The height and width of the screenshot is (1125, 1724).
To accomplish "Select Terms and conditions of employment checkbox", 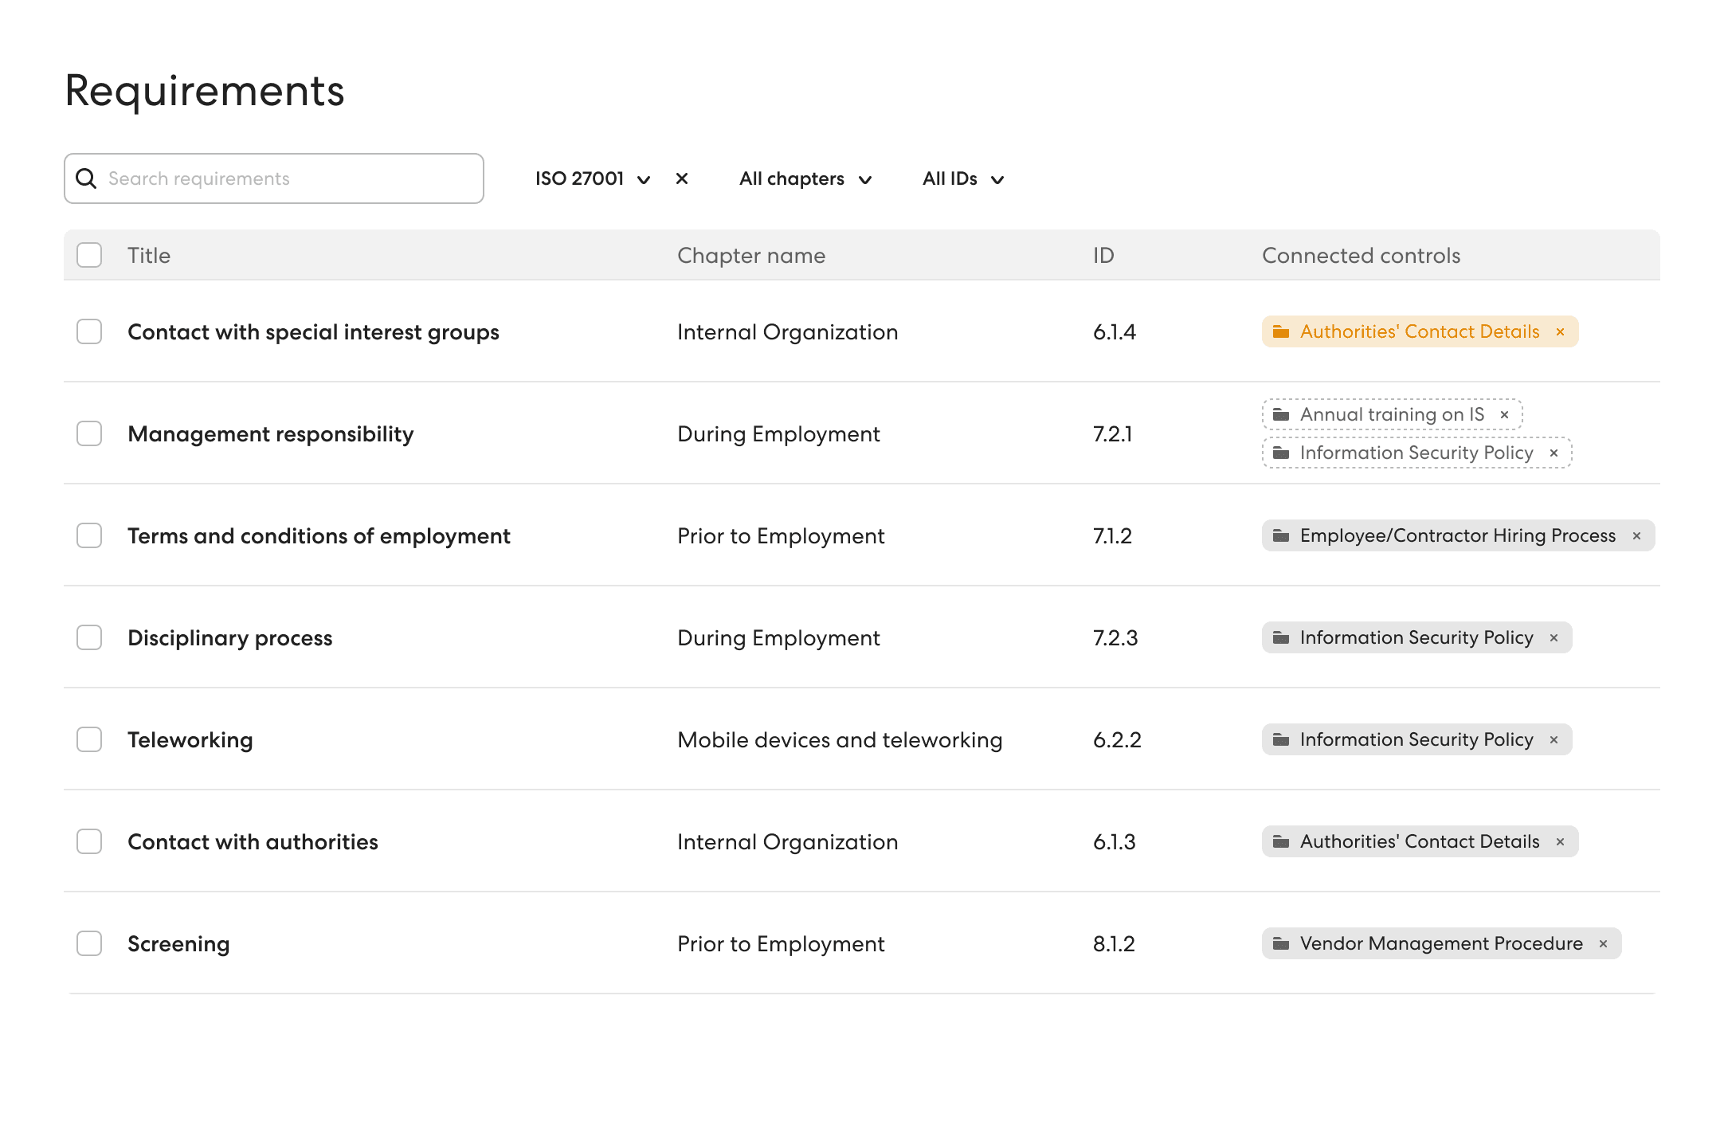I will [89, 535].
